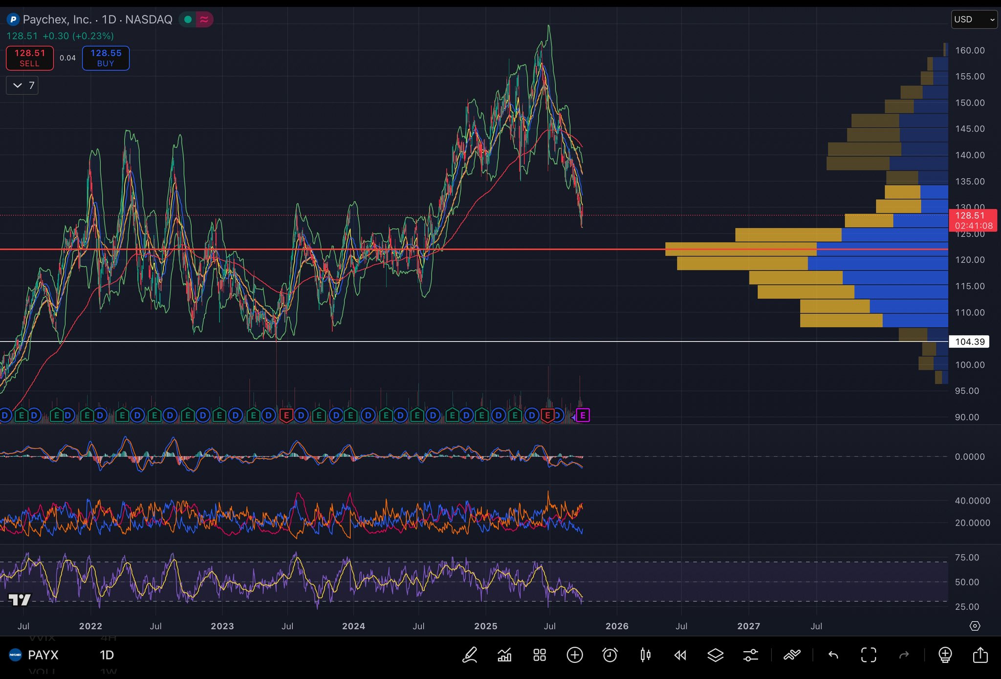Toggle the pink approximate-data badge
The height and width of the screenshot is (679, 1001).
click(204, 20)
